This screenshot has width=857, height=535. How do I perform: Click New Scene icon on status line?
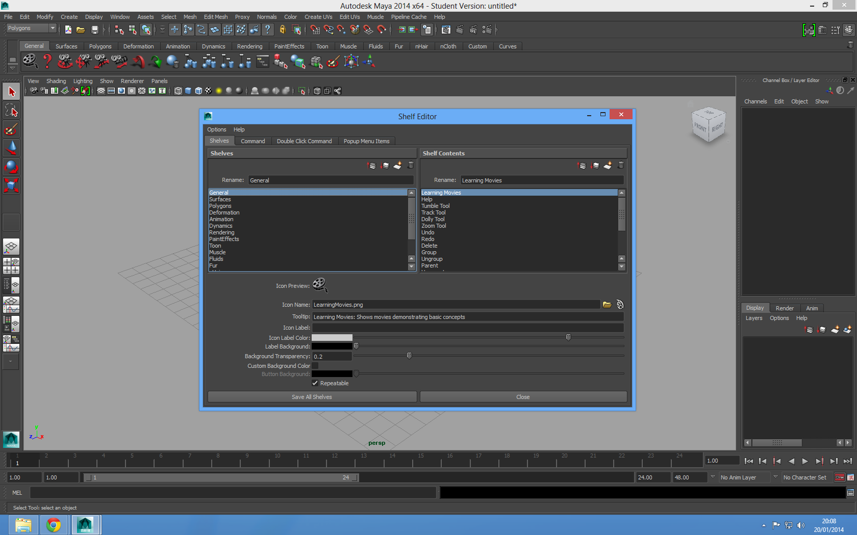[x=68, y=30]
